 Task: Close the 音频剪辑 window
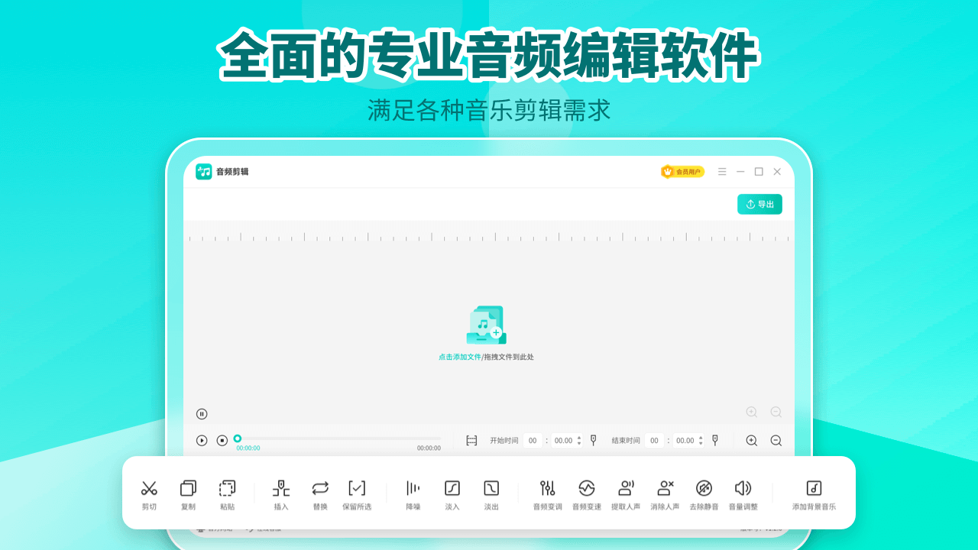coord(777,172)
